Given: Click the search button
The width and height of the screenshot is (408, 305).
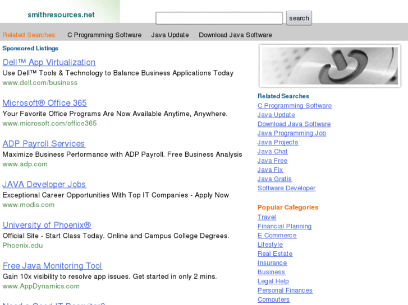Looking at the screenshot, I should [299, 18].
